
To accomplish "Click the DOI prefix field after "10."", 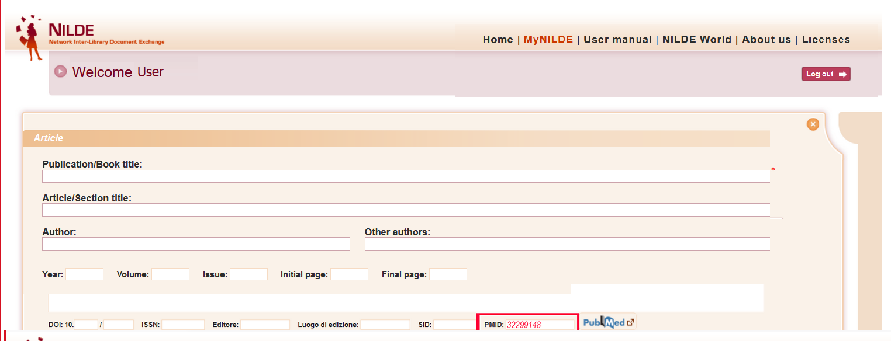I will 86,325.
